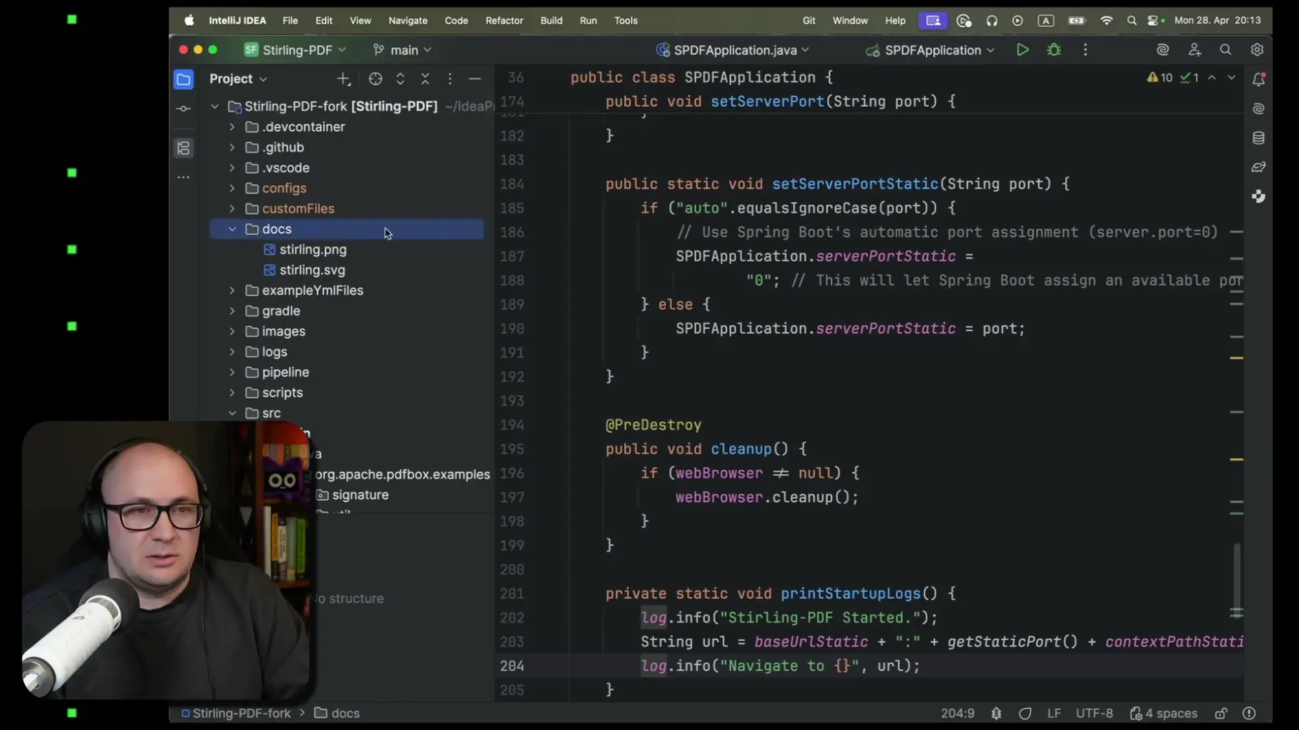The image size is (1299, 730).
Task: Open the File menu
Action: pos(290,21)
